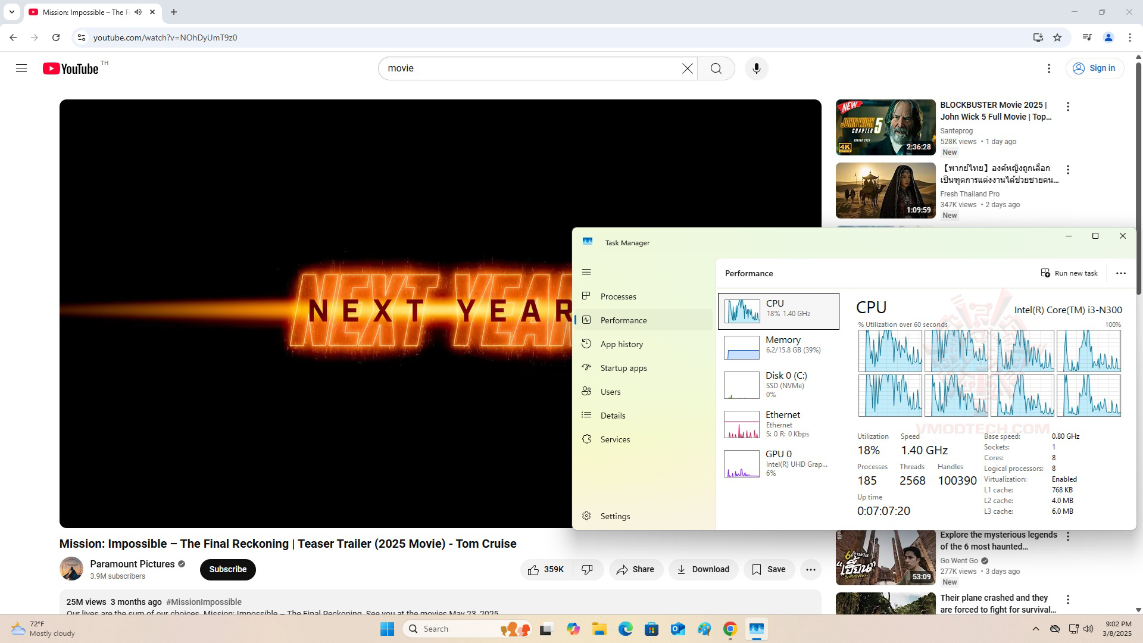This screenshot has width=1143, height=643.
Task: Switch to the Processes tab
Action: 618,296
